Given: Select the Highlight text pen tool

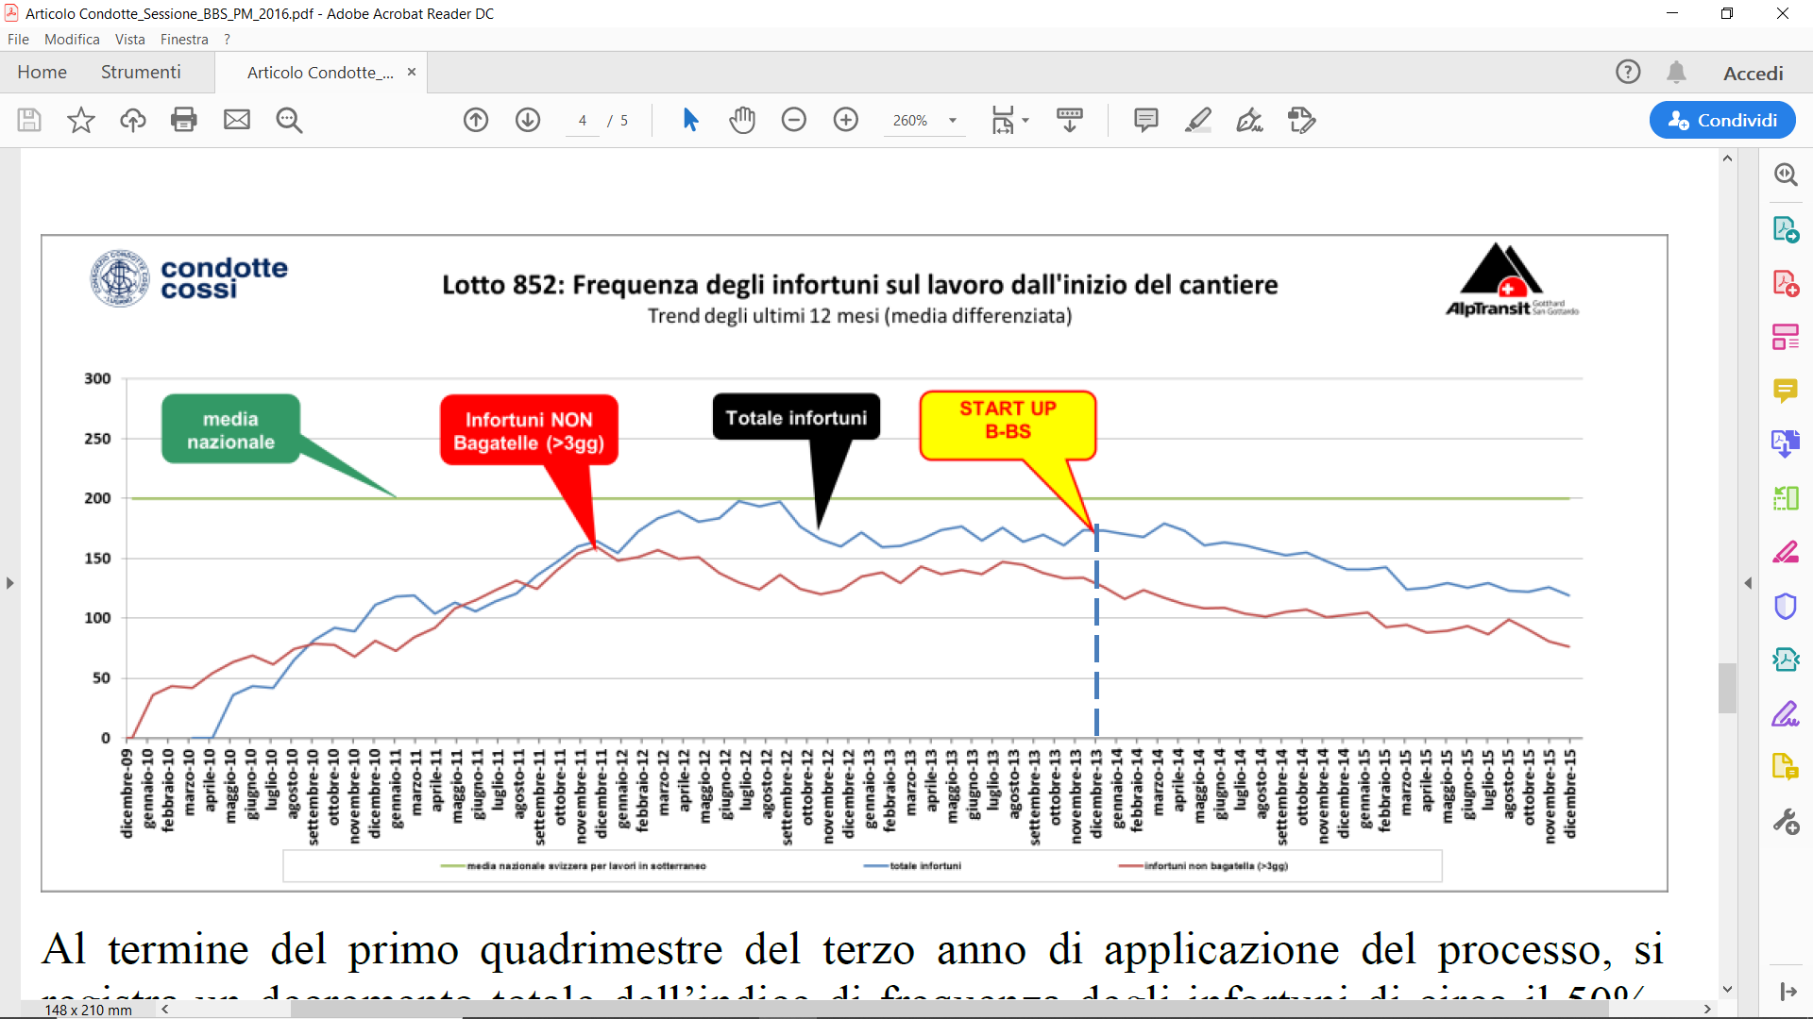Looking at the screenshot, I should (x=1197, y=120).
